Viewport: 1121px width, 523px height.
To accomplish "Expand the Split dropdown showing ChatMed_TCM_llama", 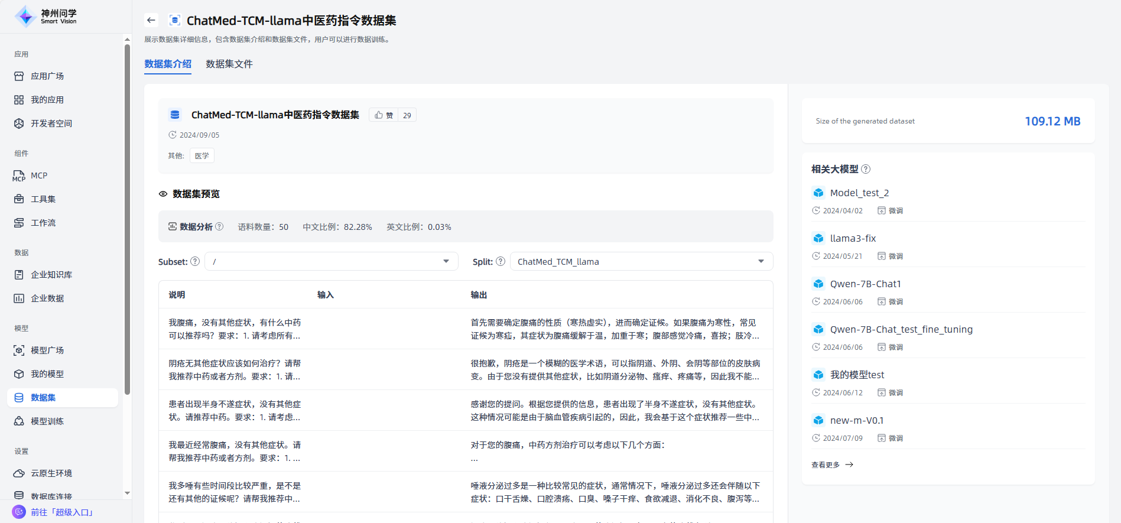I will point(641,261).
